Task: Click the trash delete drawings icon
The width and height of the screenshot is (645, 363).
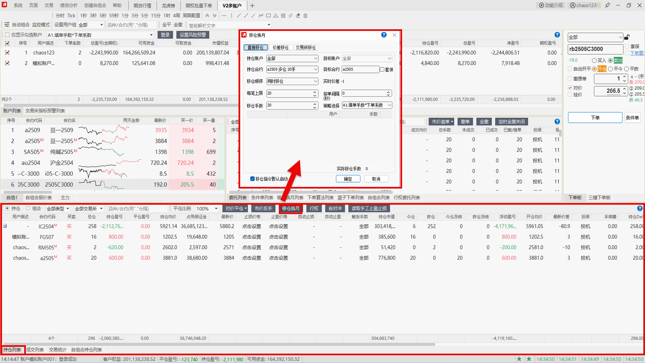Action: 305,15
